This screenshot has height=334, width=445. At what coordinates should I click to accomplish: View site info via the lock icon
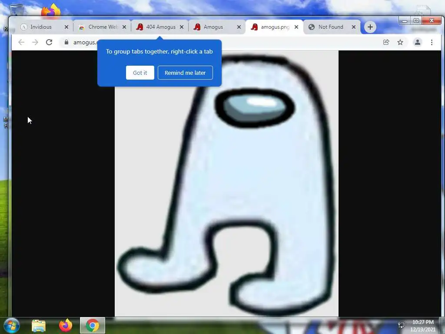click(x=66, y=42)
